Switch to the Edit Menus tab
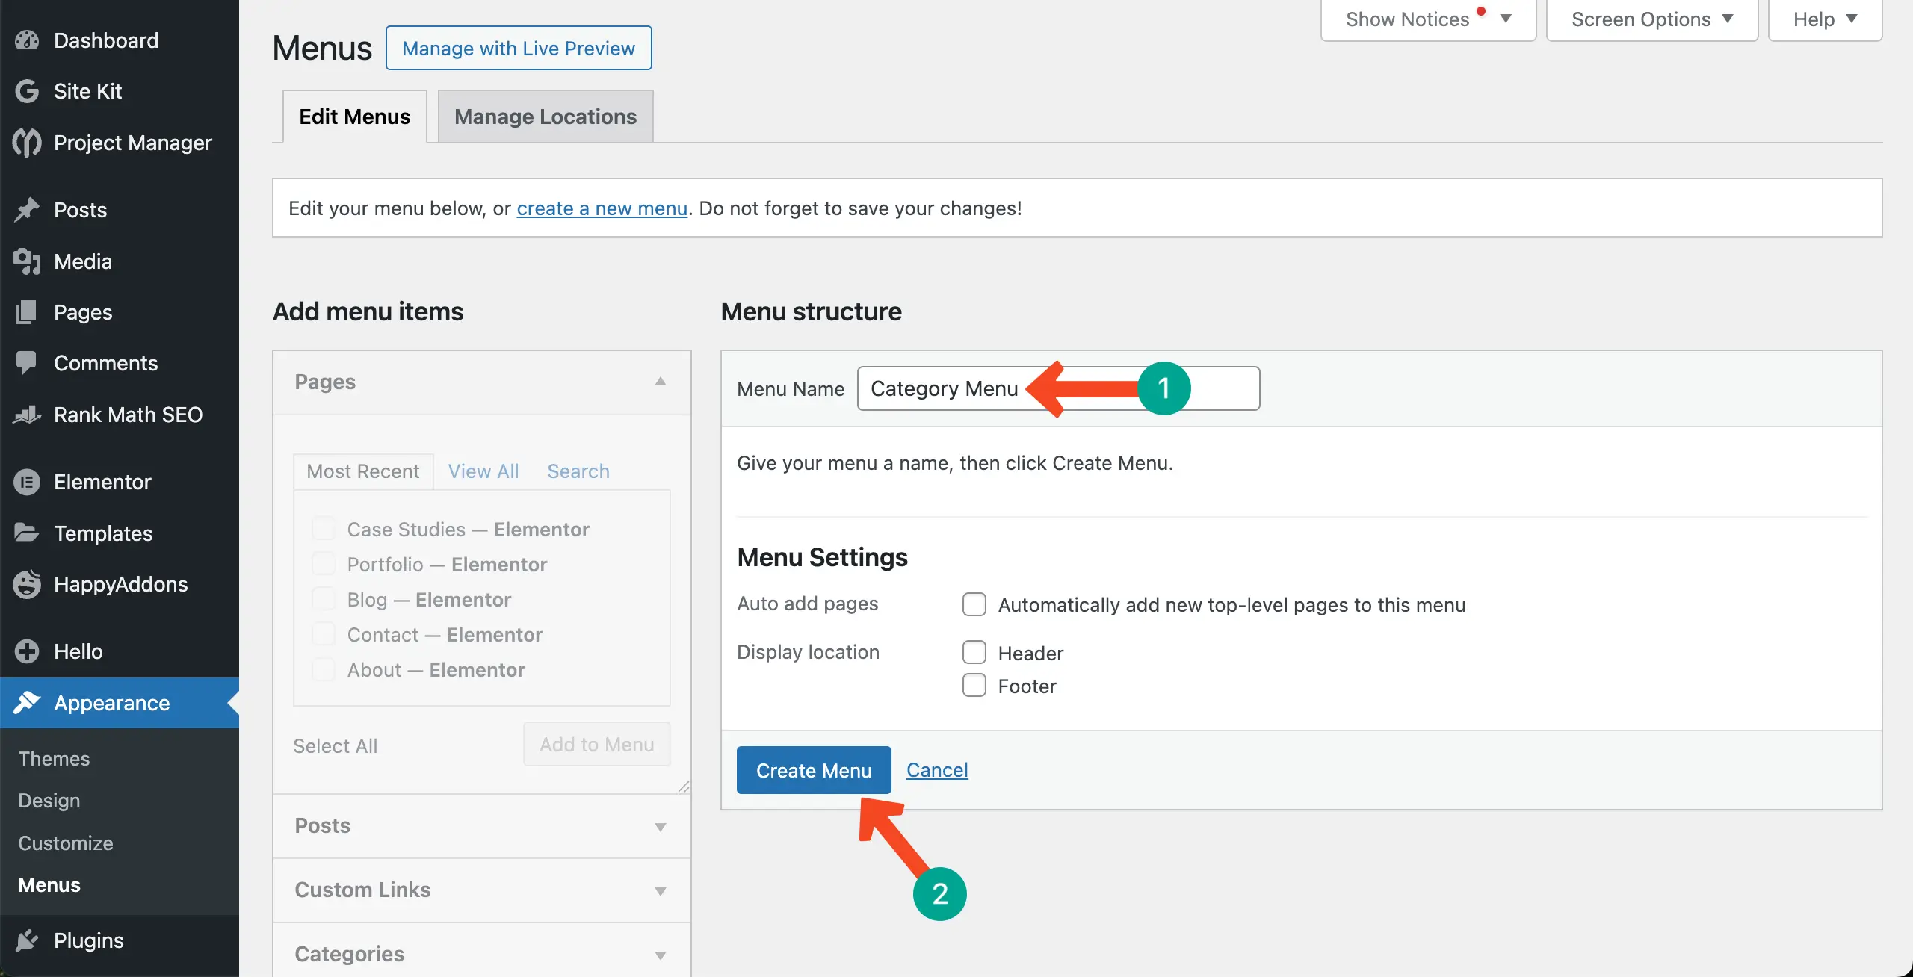 click(355, 117)
